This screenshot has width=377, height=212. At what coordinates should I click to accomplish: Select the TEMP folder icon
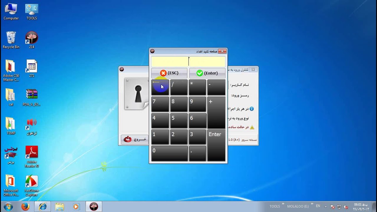(x=11, y=126)
